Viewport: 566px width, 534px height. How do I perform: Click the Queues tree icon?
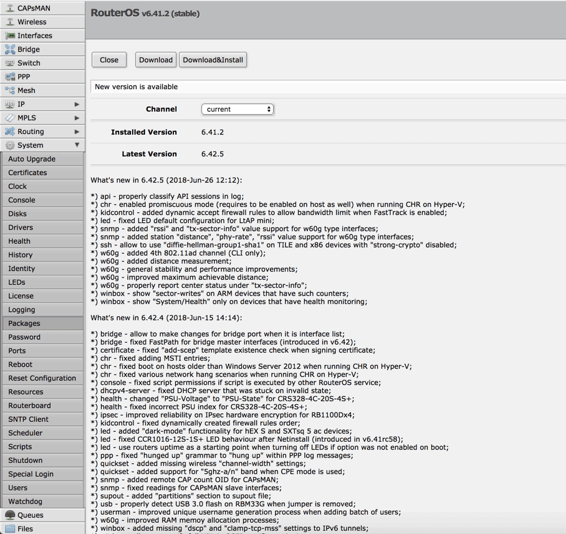10,515
